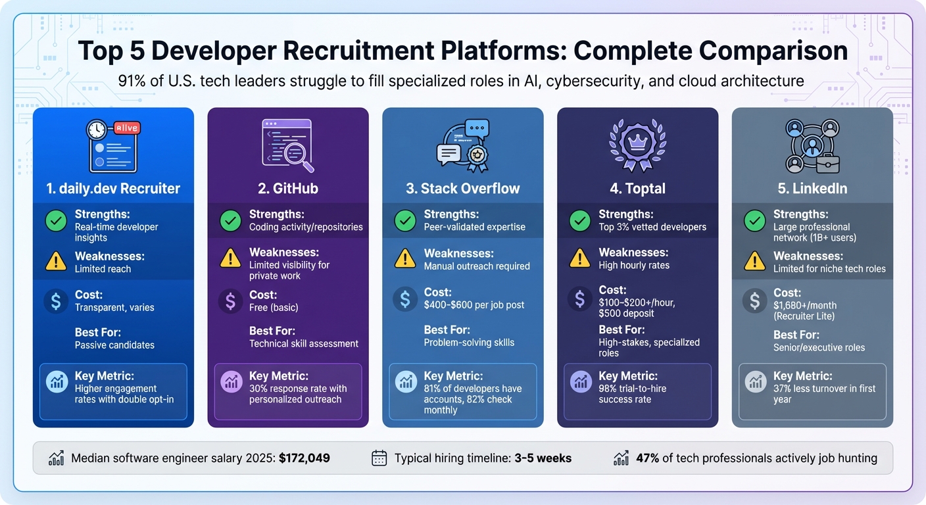Click the red Alive badge on daily.dev icon
This screenshot has width=926, height=505.
128,126
